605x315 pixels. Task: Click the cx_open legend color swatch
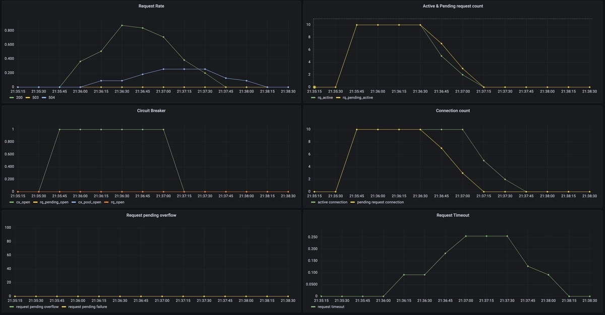pyautogui.click(x=12, y=202)
